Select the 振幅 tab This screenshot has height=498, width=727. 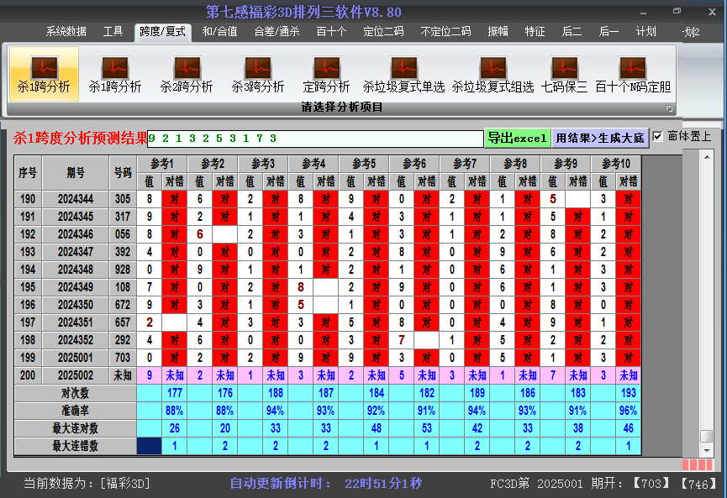[x=498, y=32]
